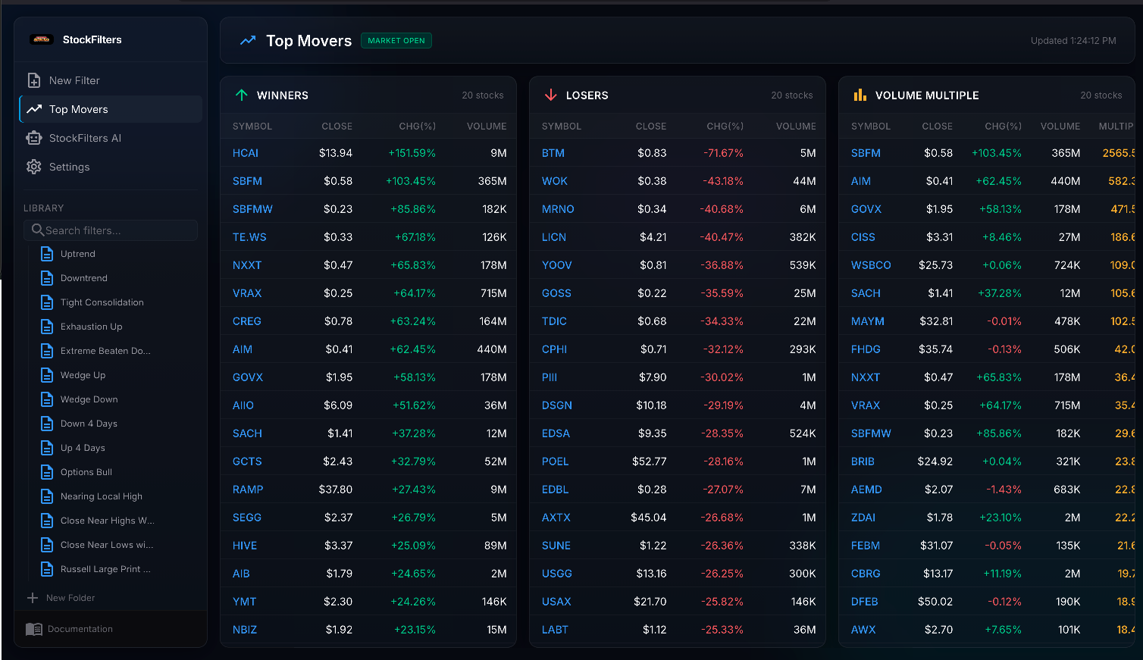Click the Russell Large Print file icon
The width and height of the screenshot is (1143, 660).
[47, 569]
